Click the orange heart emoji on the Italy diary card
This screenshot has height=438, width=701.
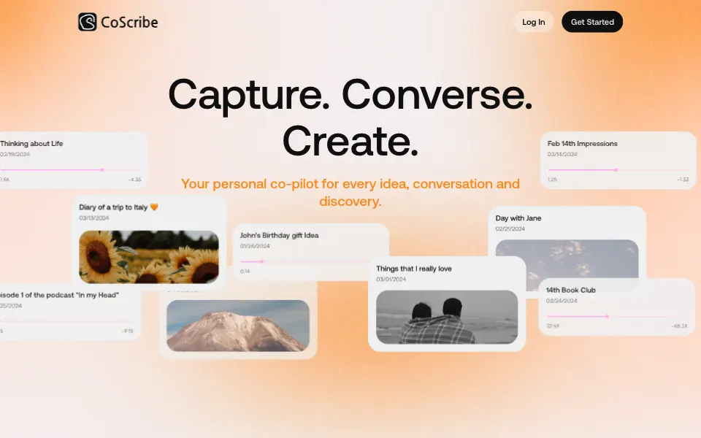click(x=154, y=207)
